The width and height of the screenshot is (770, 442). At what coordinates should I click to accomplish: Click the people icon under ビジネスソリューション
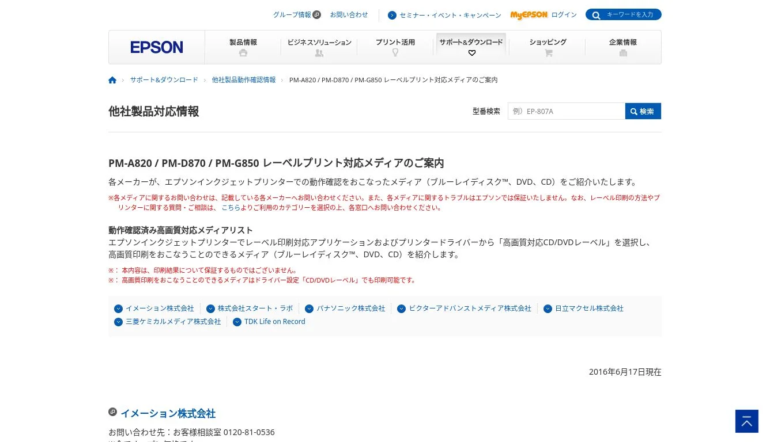pos(319,53)
